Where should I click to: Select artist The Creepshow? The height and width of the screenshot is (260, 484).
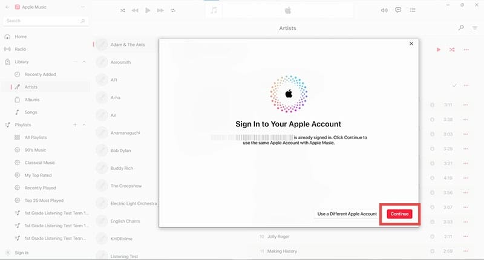coord(125,186)
